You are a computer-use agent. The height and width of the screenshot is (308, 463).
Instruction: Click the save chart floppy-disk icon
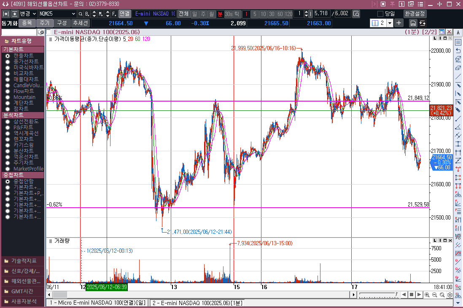pyautogui.click(x=413, y=23)
